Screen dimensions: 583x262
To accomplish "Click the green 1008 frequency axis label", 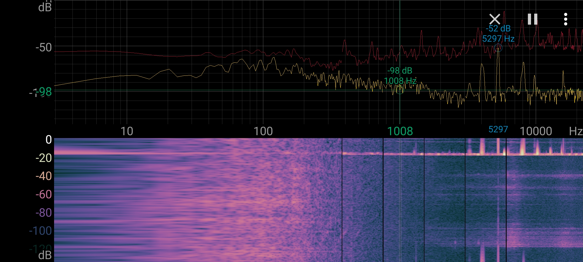I will pos(400,131).
